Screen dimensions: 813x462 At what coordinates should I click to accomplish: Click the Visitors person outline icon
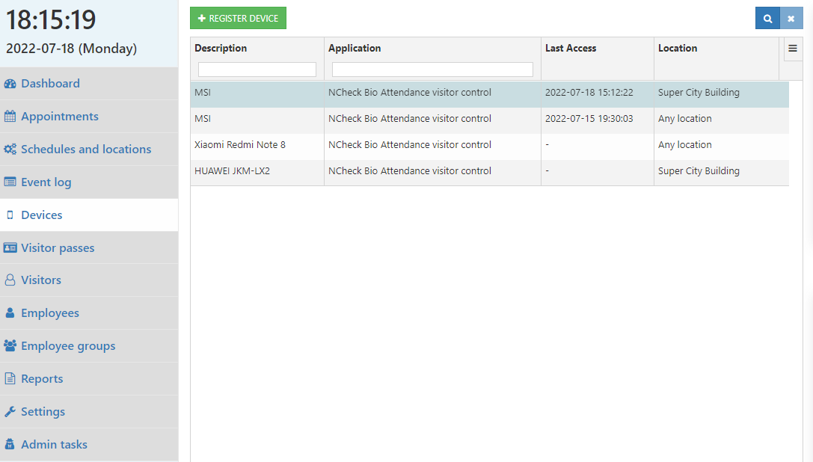(x=10, y=280)
